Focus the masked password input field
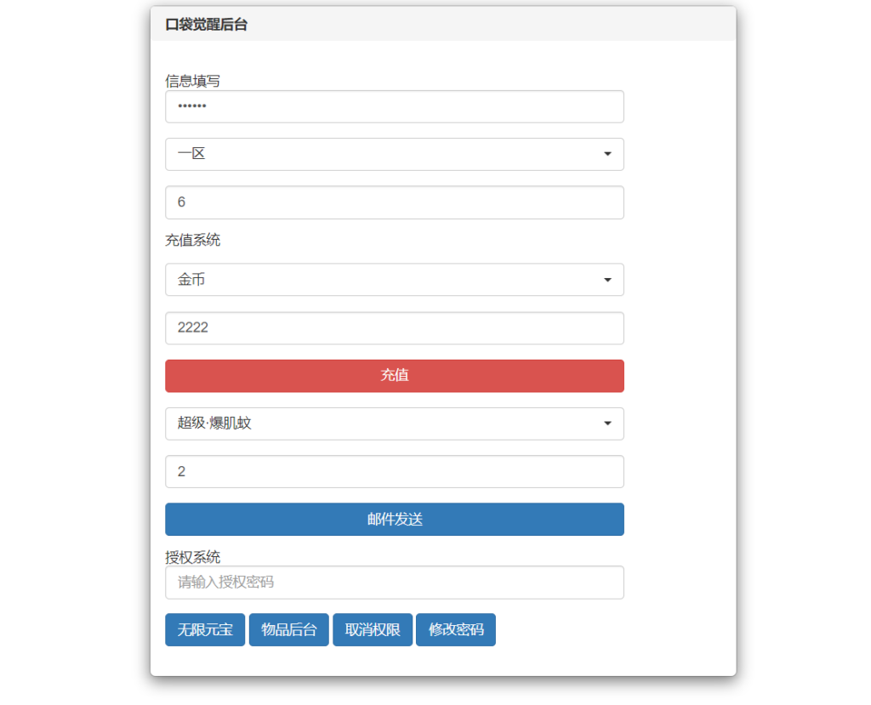Viewport: 871px width, 705px height. 394,106
